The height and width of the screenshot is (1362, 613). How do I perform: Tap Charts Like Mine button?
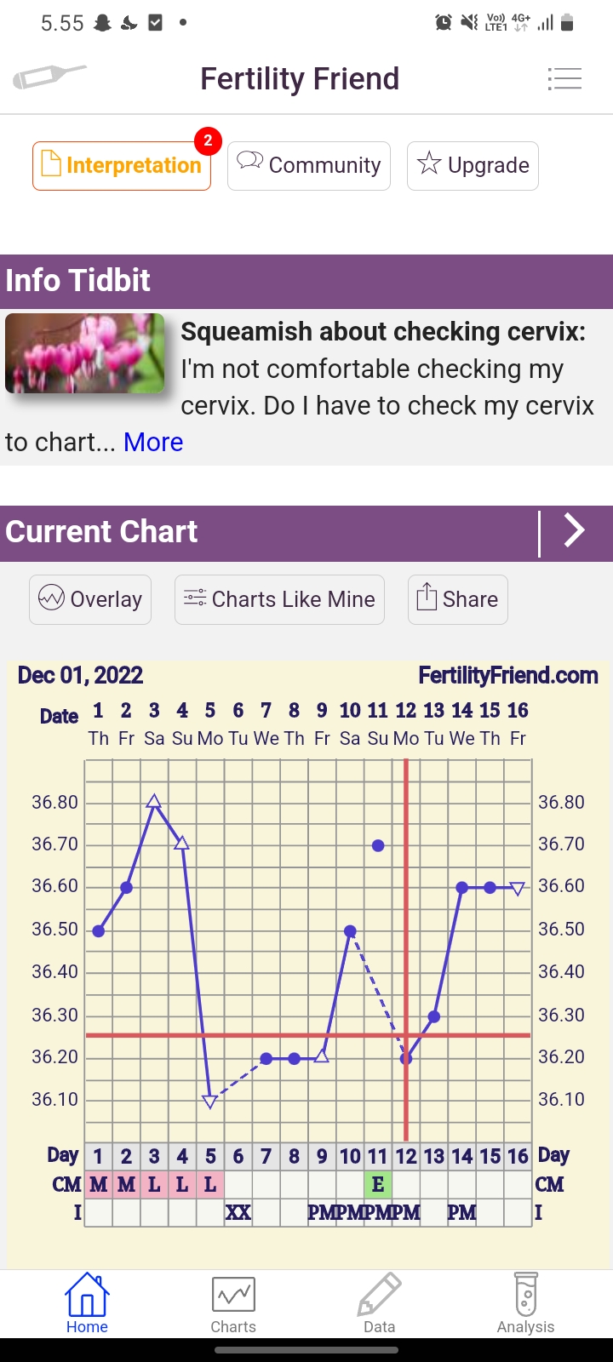[279, 599]
